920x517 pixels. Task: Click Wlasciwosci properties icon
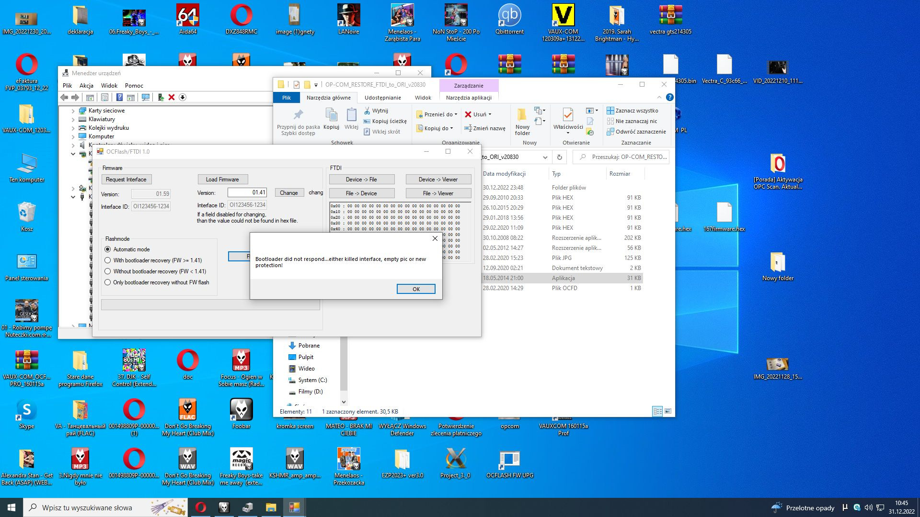click(x=568, y=121)
